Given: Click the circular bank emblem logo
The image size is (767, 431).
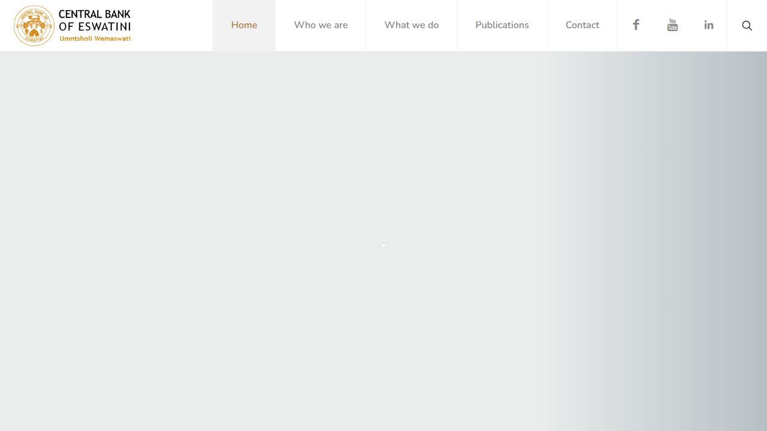Looking at the screenshot, I should coord(34,26).
